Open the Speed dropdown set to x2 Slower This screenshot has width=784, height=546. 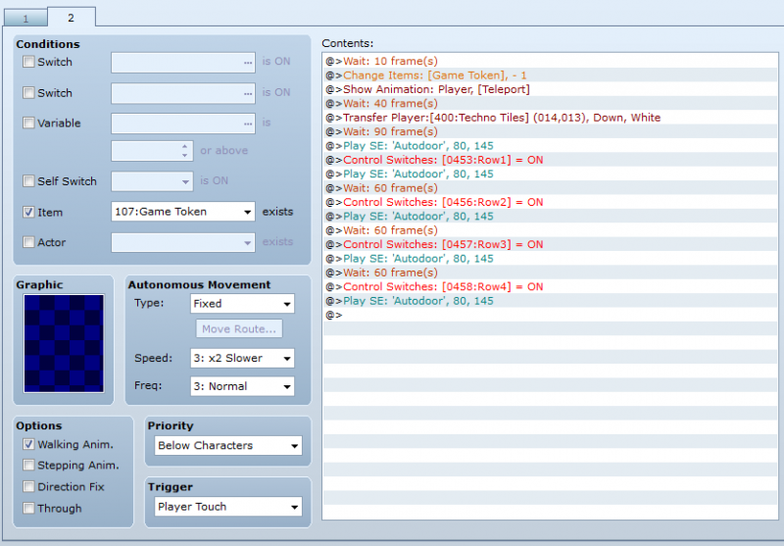242,358
